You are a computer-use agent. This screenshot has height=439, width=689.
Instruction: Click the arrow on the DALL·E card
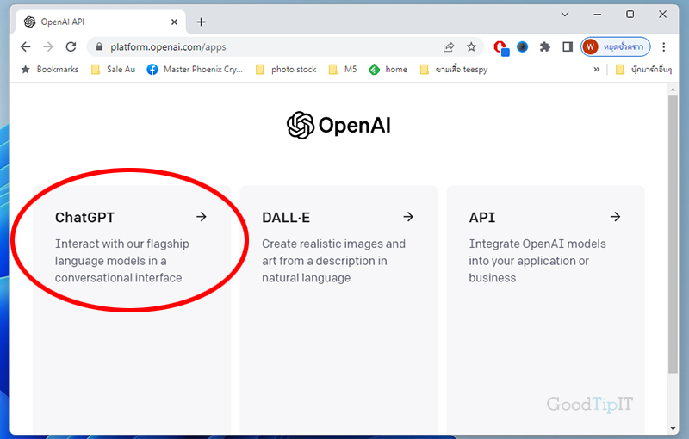[x=408, y=217]
